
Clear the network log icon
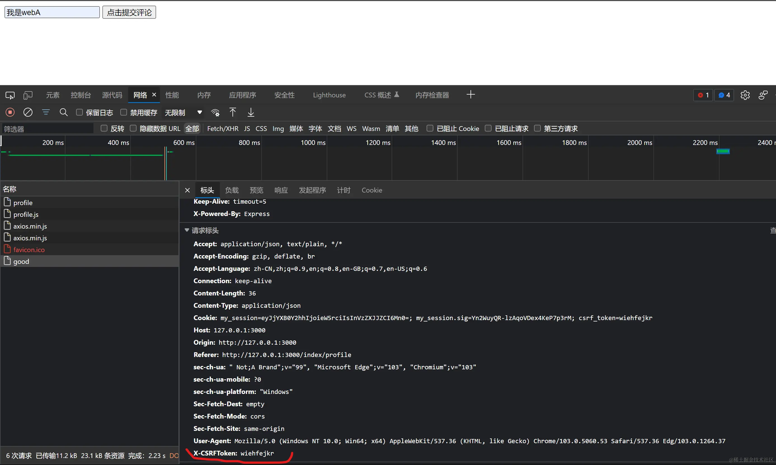tap(28, 112)
